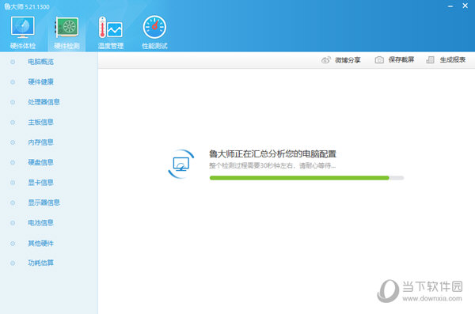Click the 电池信息 bullet marker
This screenshot has width=475, height=314.
coord(13,223)
